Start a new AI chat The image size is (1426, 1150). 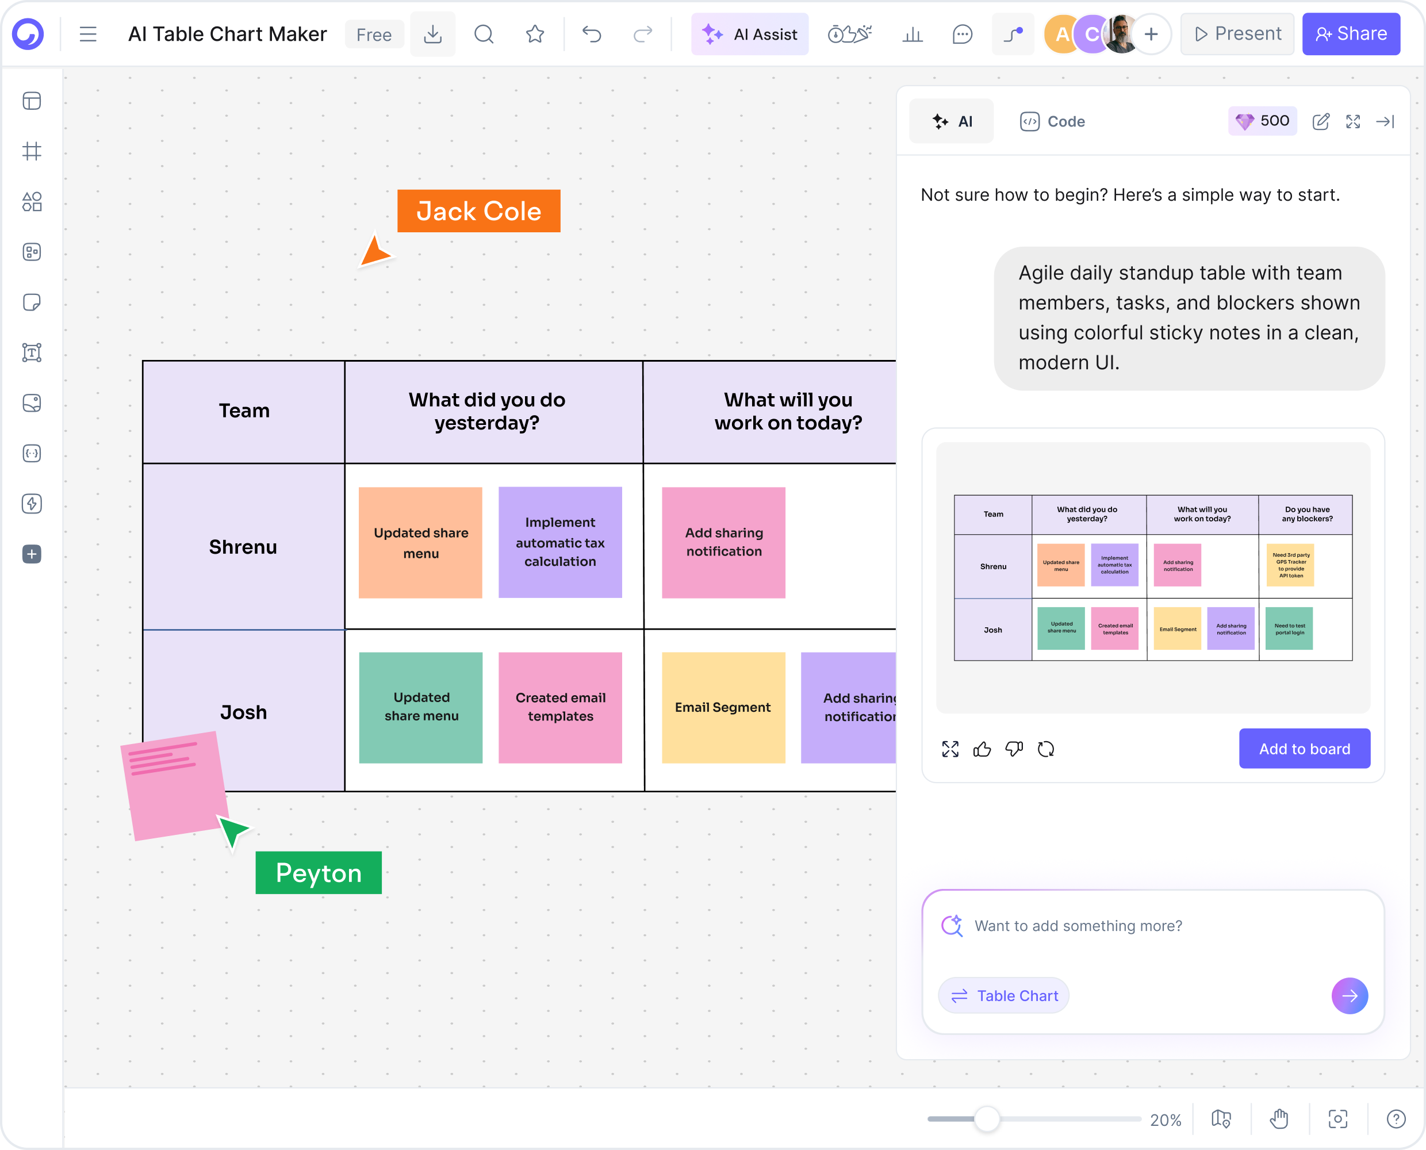coord(1321,121)
